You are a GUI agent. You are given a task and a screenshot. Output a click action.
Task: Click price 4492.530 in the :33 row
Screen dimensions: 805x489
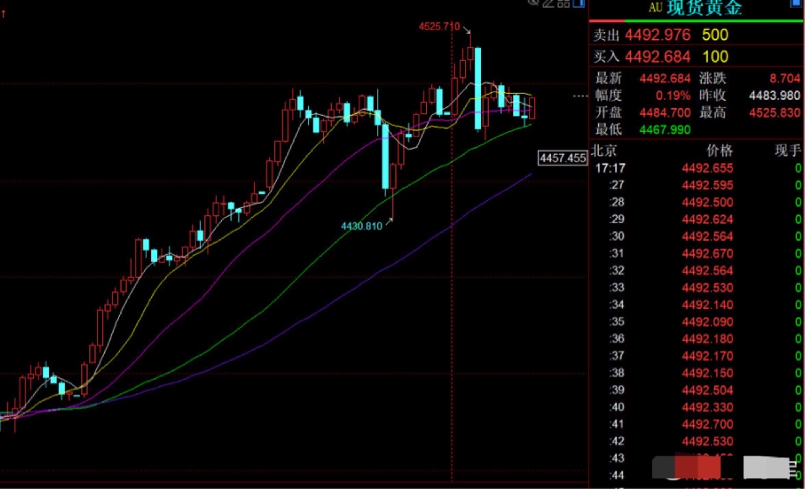707,288
